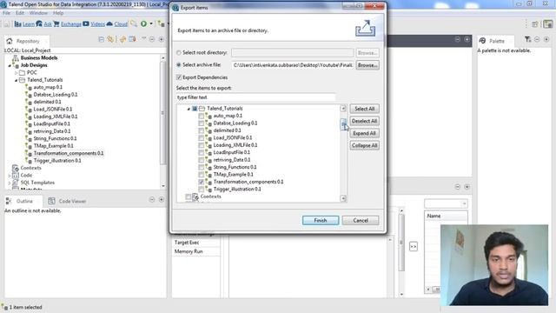Click the Save icon in main toolbar
This screenshot has height=313, width=556.
[7, 23]
